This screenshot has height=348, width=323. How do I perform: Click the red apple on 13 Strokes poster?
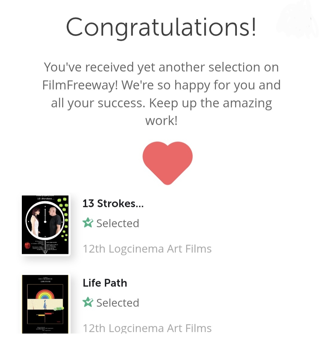[28, 246]
